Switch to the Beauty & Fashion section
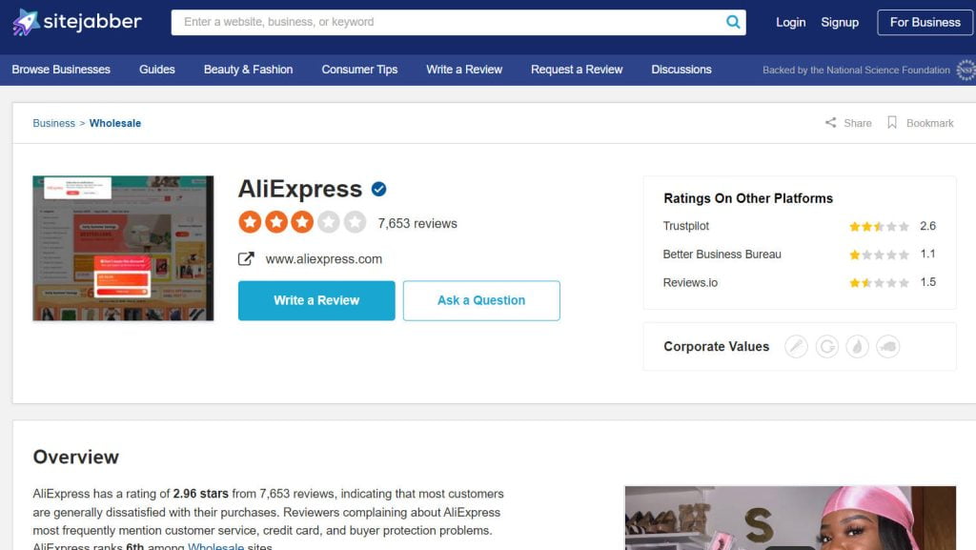 point(248,69)
